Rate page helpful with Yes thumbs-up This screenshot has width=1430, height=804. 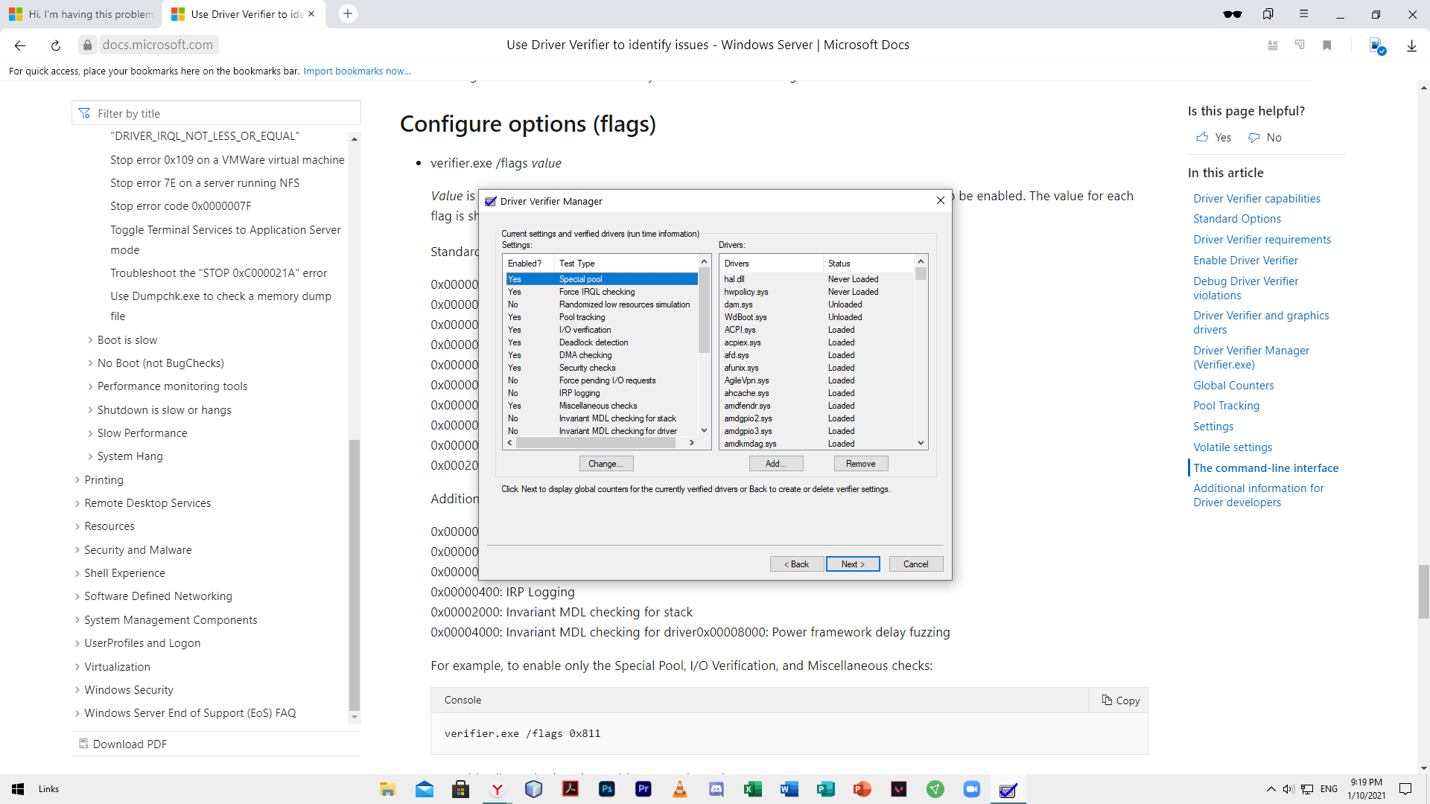pyautogui.click(x=1214, y=138)
